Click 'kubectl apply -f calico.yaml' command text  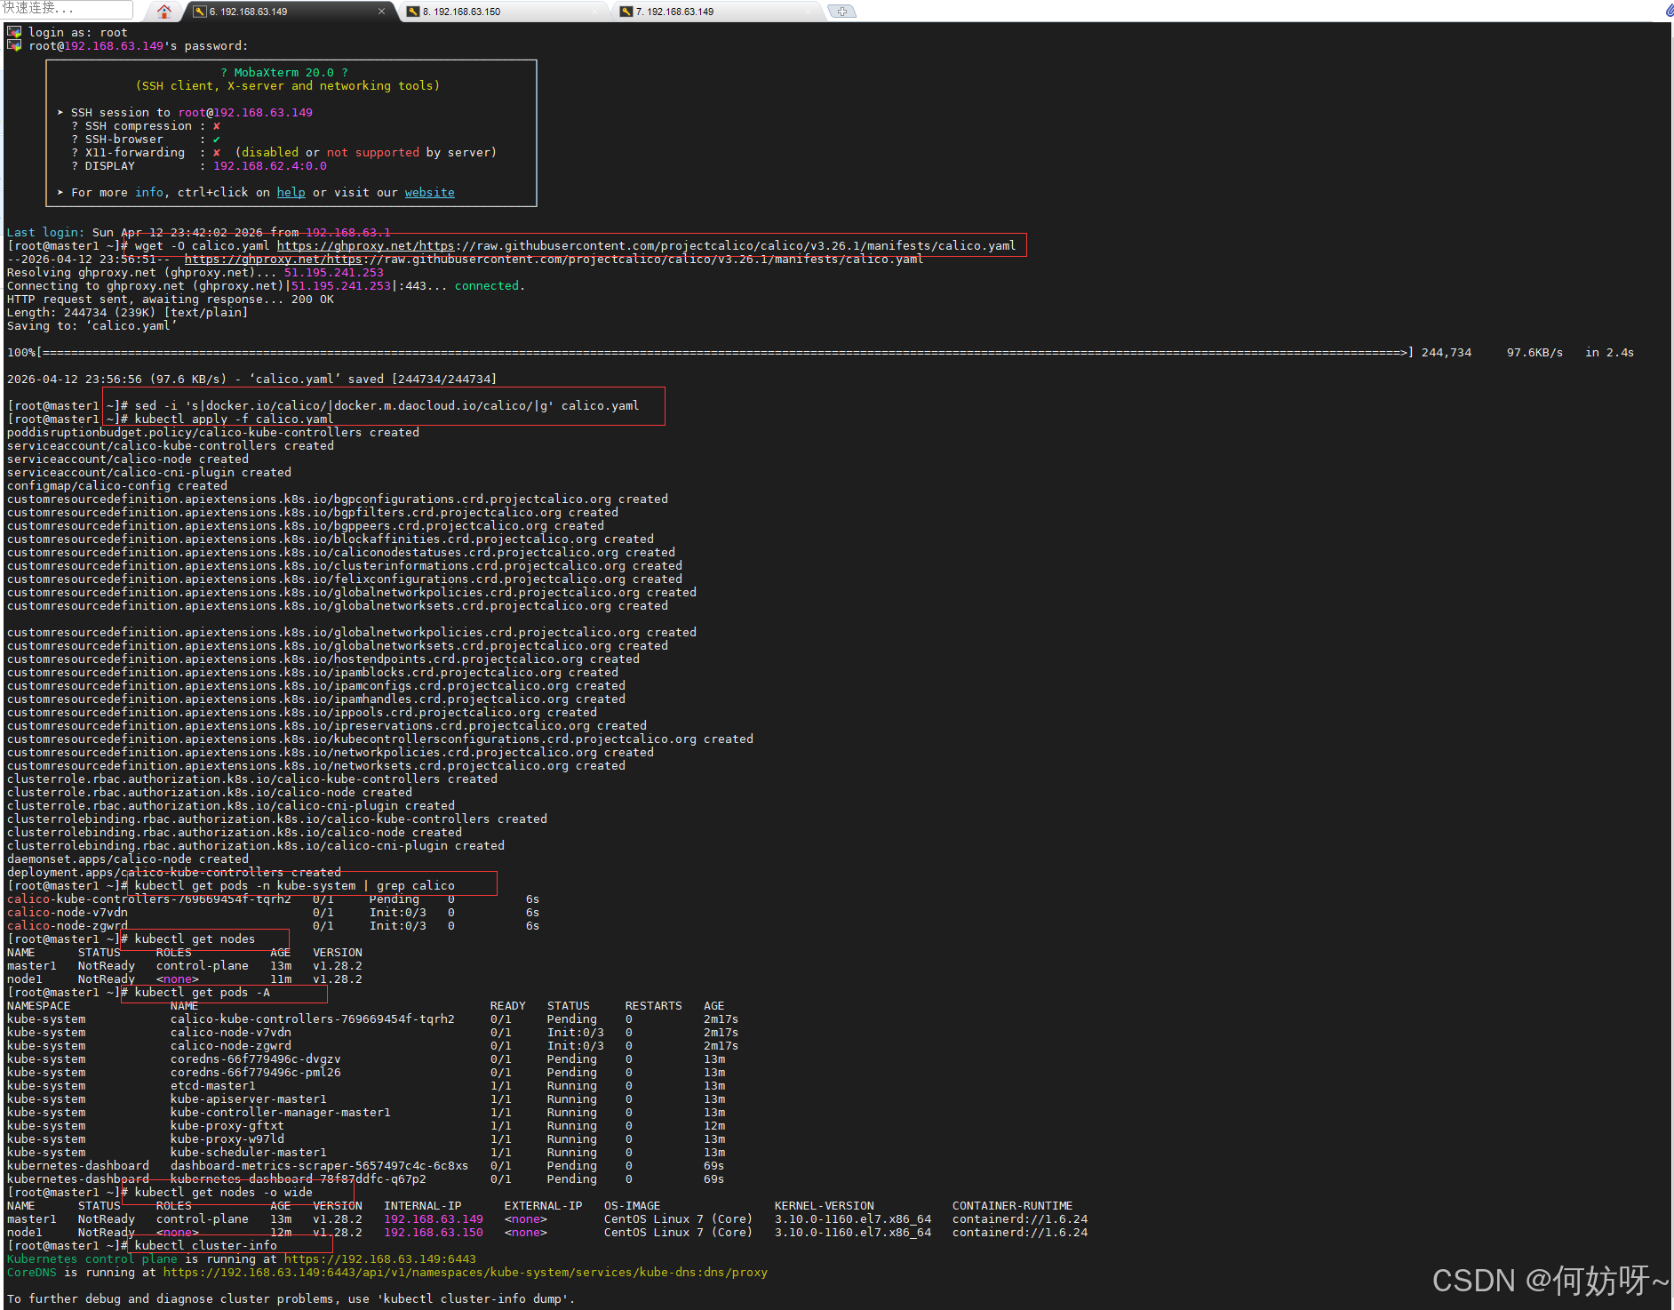point(234,419)
